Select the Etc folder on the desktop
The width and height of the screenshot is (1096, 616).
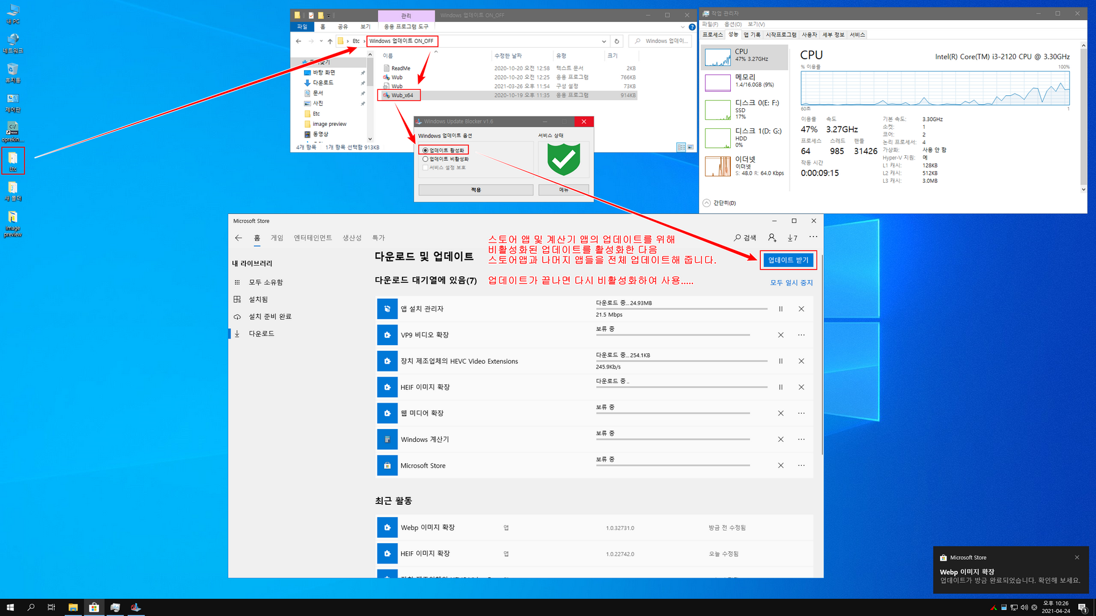click(x=13, y=161)
